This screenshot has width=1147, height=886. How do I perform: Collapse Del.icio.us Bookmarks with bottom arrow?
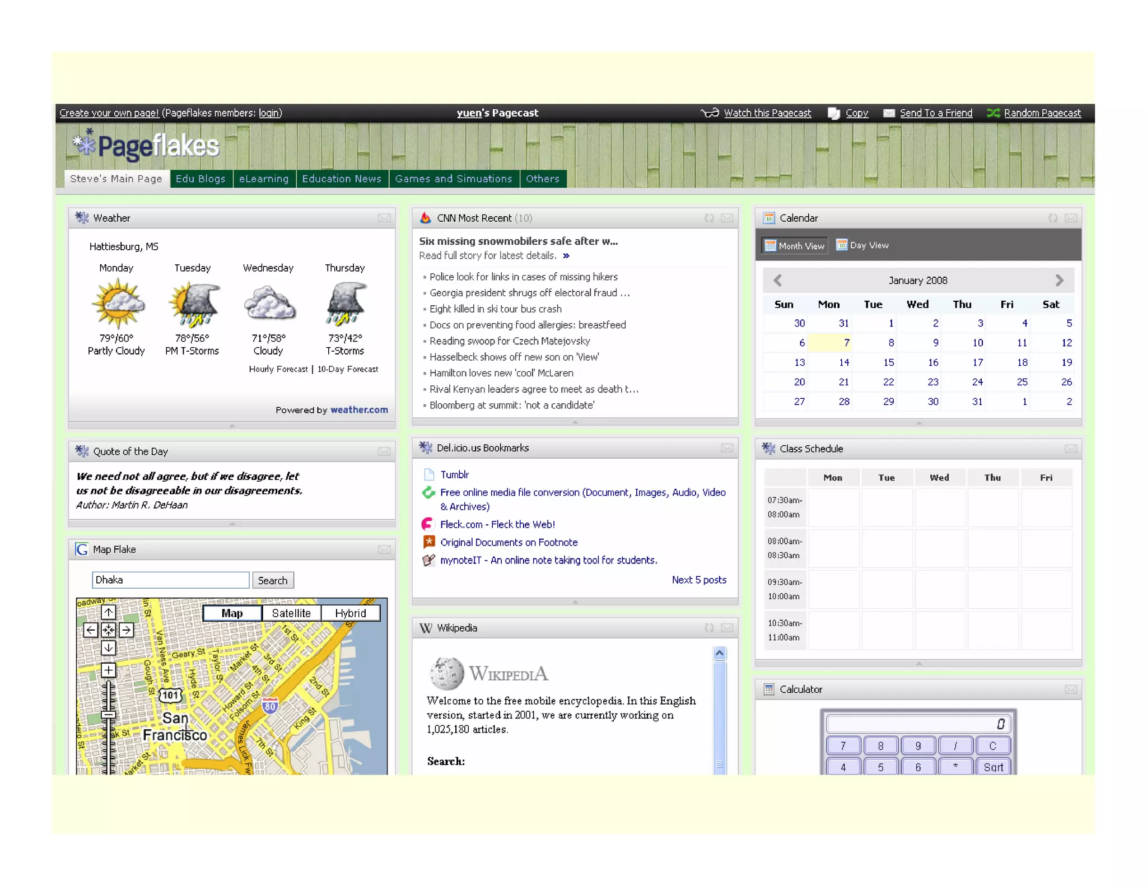pyautogui.click(x=575, y=602)
